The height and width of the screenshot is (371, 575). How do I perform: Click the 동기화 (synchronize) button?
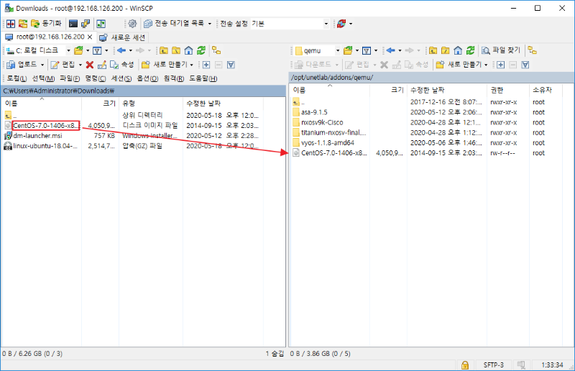point(46,23)
